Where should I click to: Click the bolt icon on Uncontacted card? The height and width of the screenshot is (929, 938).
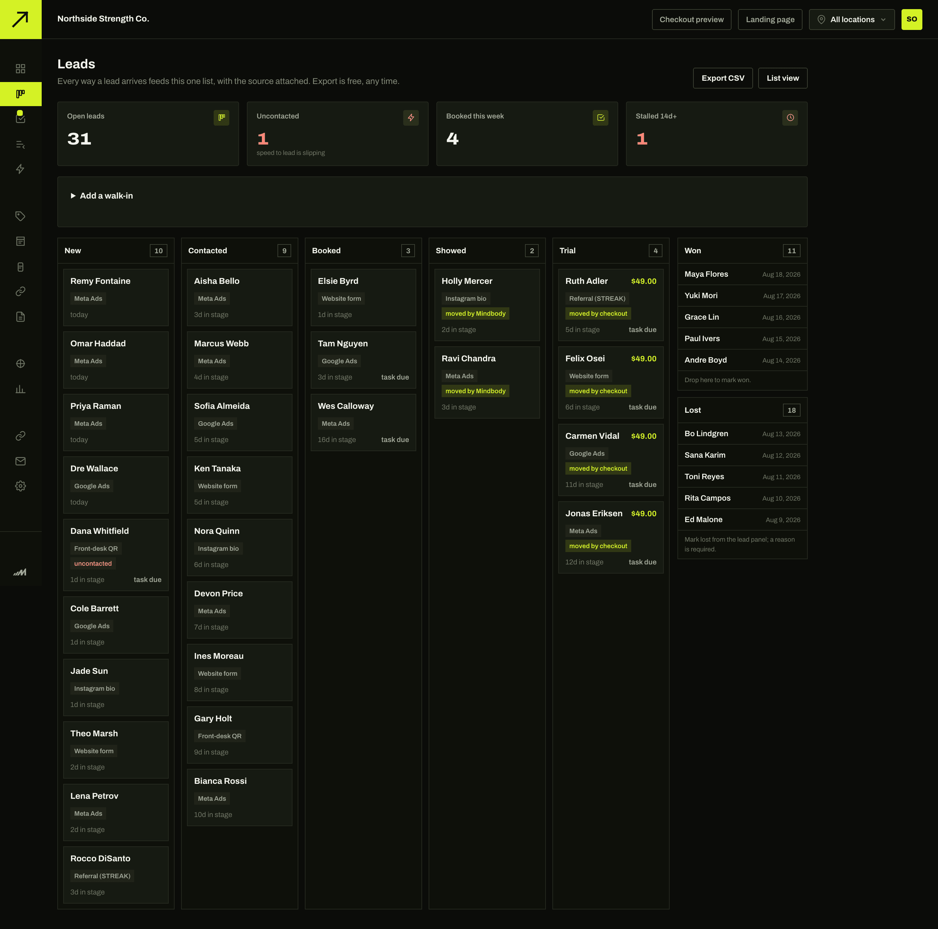(411, 118)
